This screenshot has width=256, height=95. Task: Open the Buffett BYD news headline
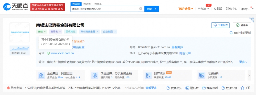click(x=74, y=88)
